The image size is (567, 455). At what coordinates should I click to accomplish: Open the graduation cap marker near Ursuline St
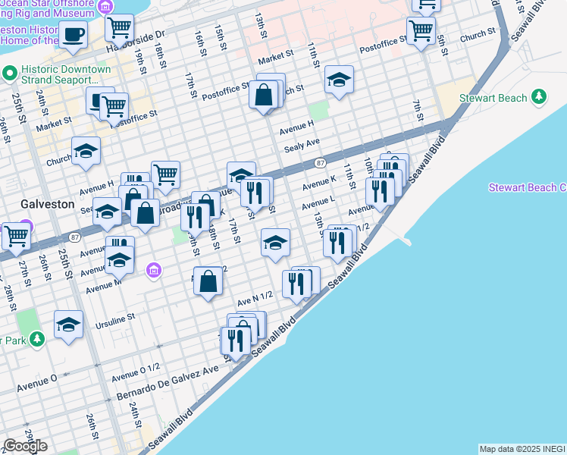[69, 327]
